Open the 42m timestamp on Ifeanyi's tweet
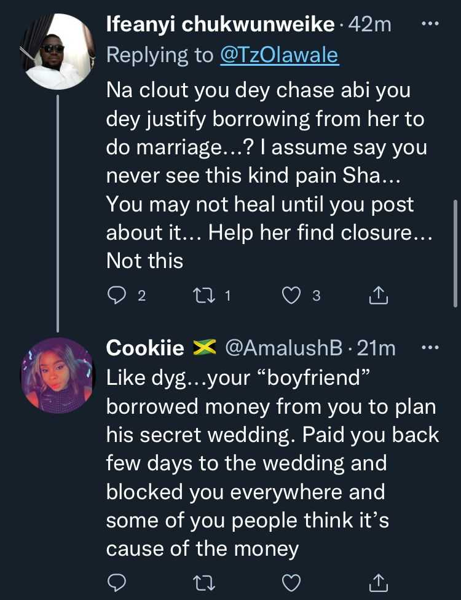This screenshot has width=461, height=600. point(370,26)
